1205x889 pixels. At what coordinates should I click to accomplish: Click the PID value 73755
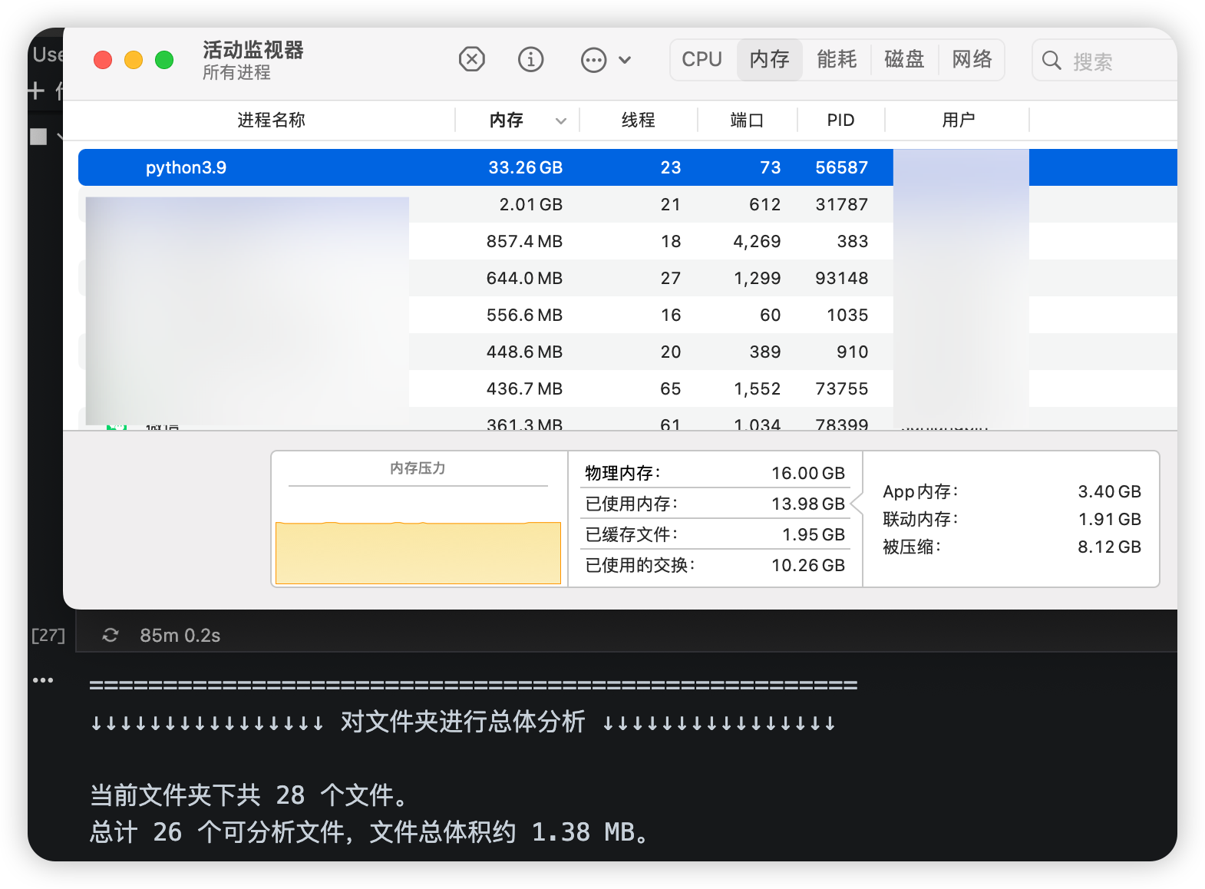[x=841, y=388]
